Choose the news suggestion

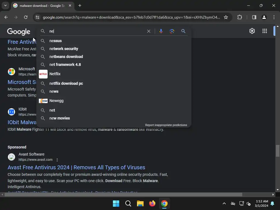coord(114,91)
